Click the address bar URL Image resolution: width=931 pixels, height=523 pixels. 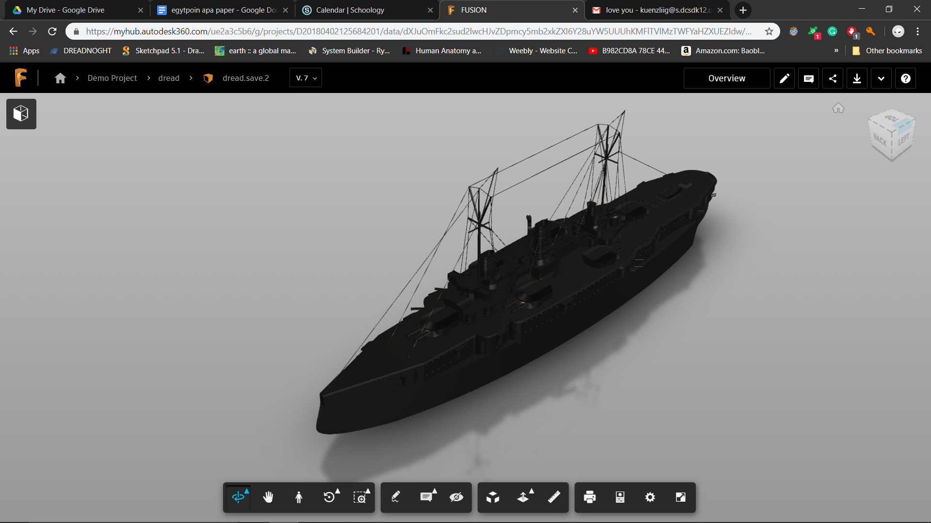(x=418, y=31)
